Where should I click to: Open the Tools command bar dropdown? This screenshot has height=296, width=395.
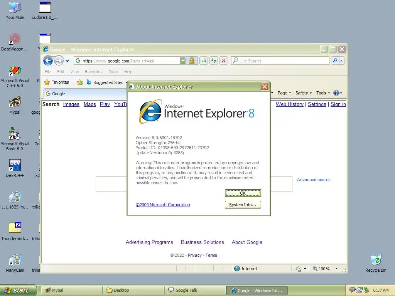[x=323, y=93]
